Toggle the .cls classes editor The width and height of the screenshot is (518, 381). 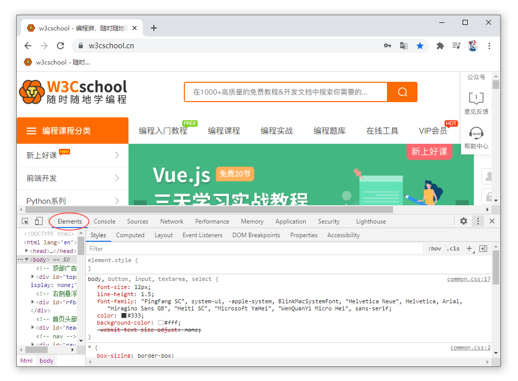coord(453,248)
